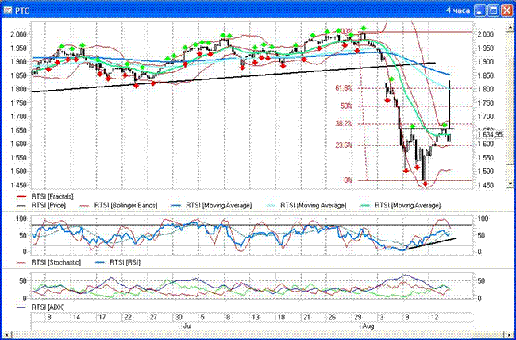
Task: Click the PTC window title text
Action: click(22, 11)
